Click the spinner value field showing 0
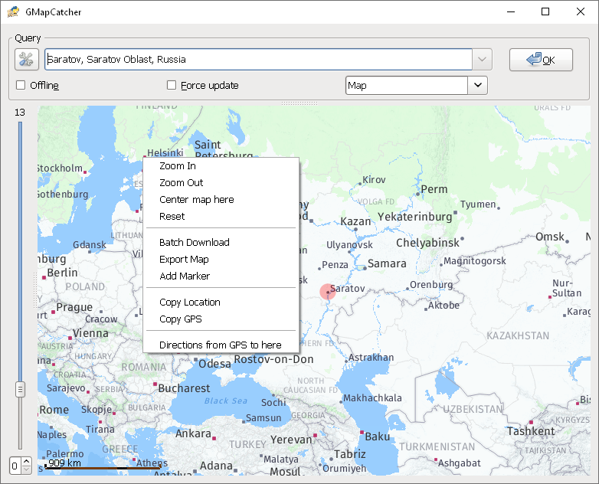The image size is (599, 484). (15, 466)
